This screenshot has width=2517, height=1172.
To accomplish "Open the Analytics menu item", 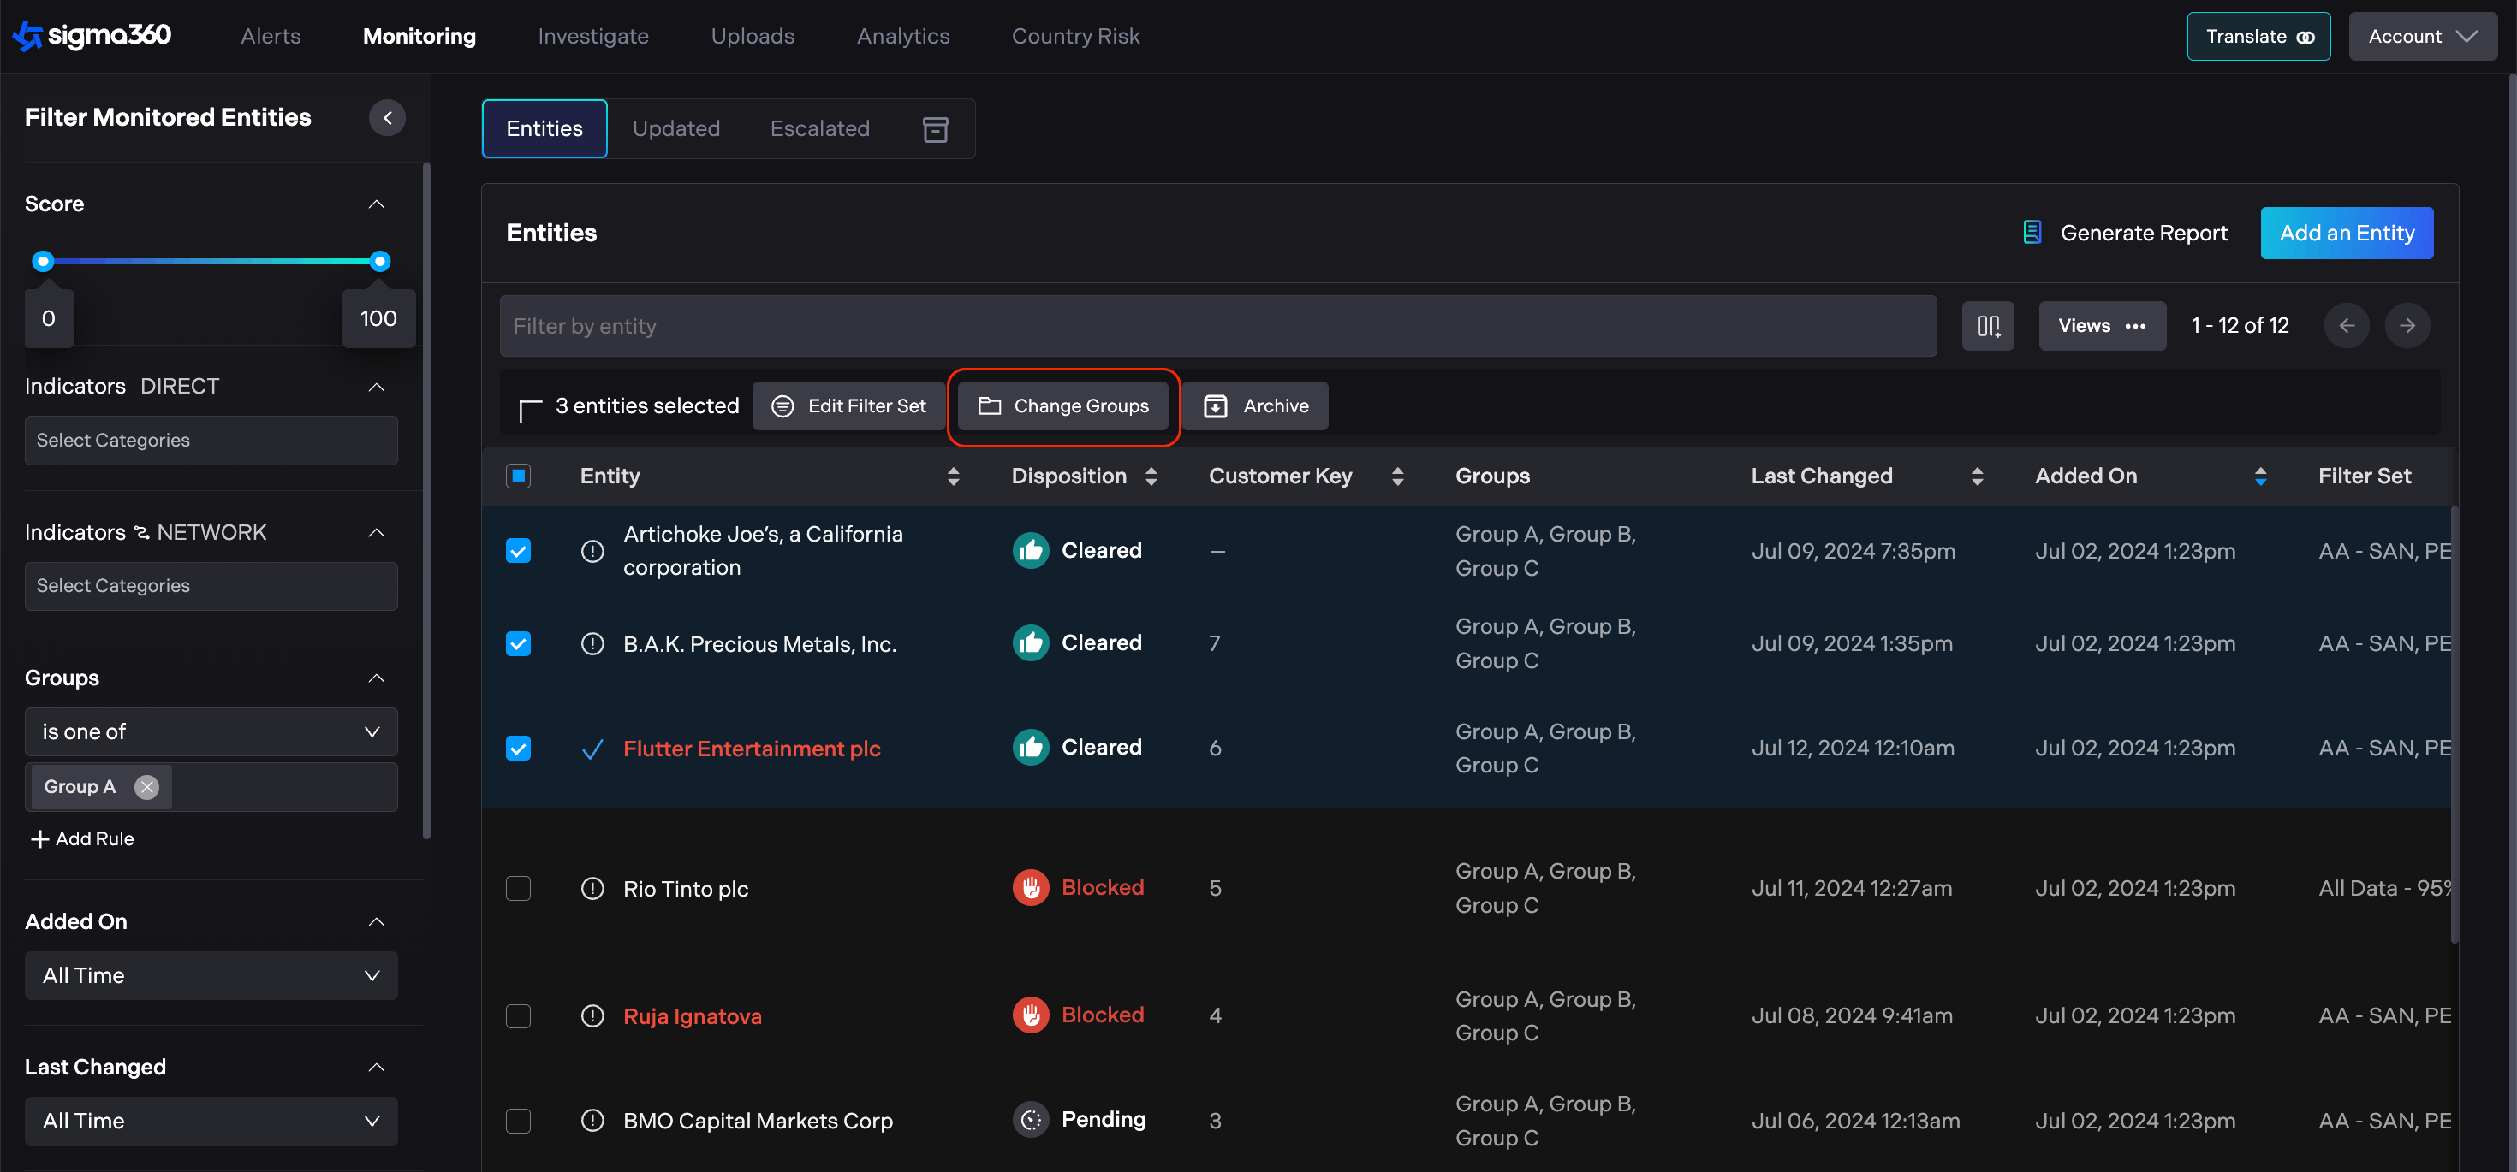I will (x=901, y=36).
